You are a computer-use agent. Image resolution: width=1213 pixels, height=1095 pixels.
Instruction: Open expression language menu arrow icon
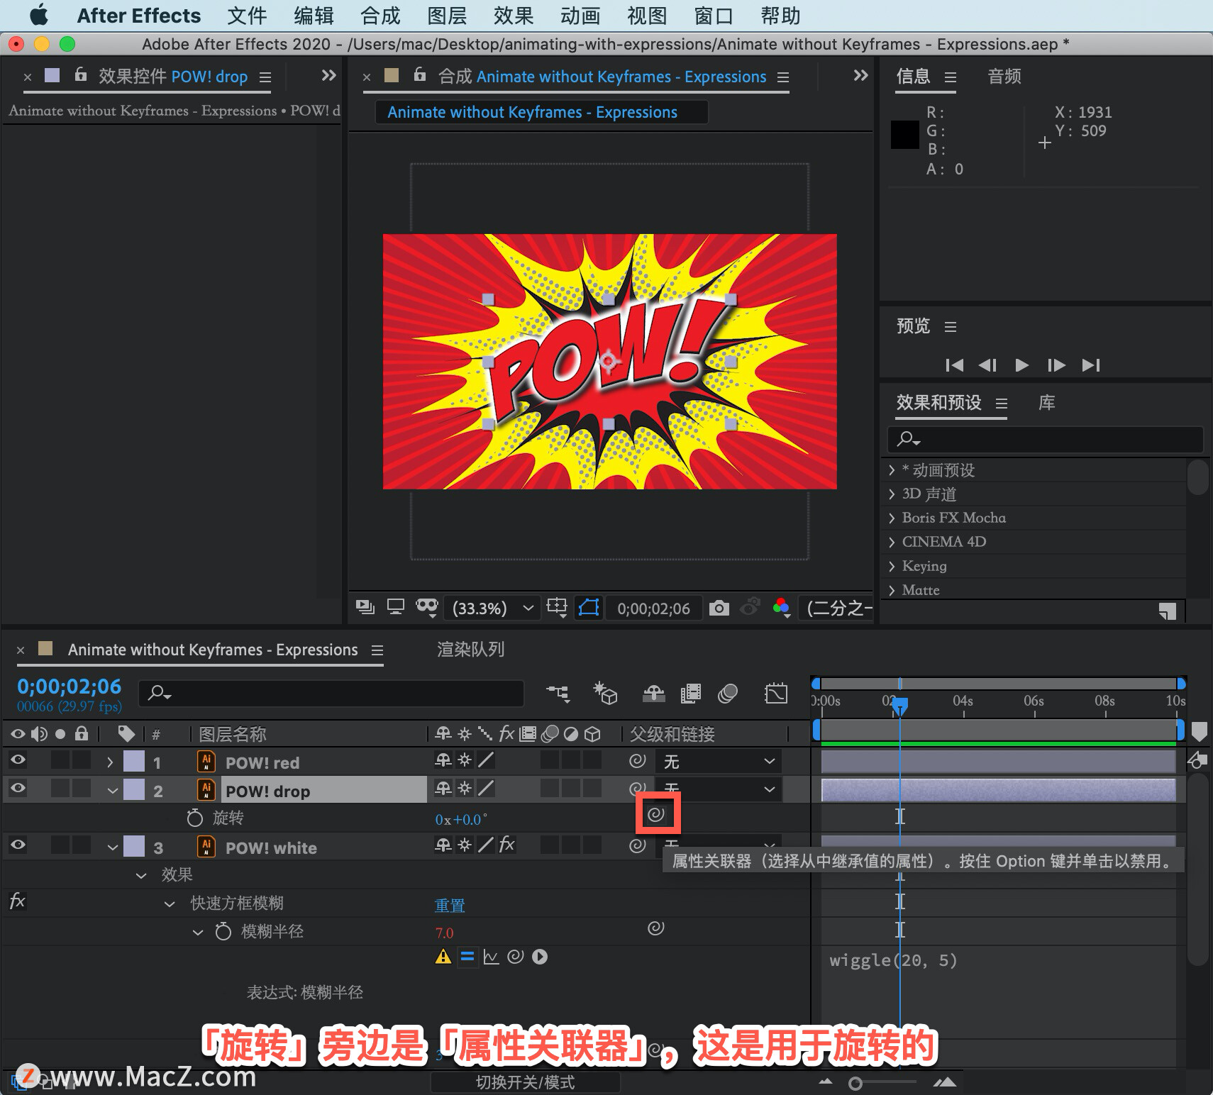[540, 957]
